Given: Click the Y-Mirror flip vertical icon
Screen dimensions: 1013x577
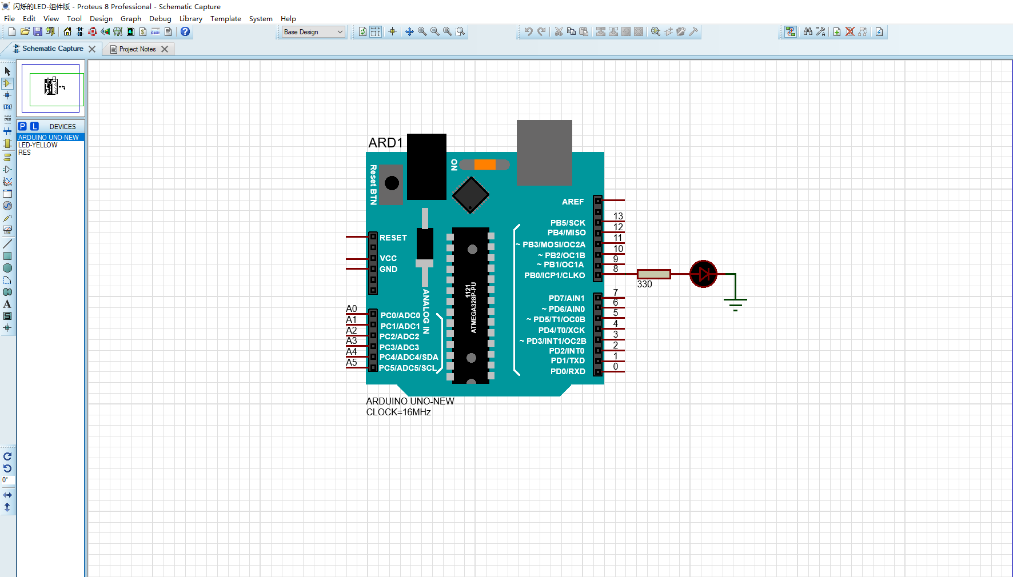Looking at the screenshot, I should click(x=7, y=507).
